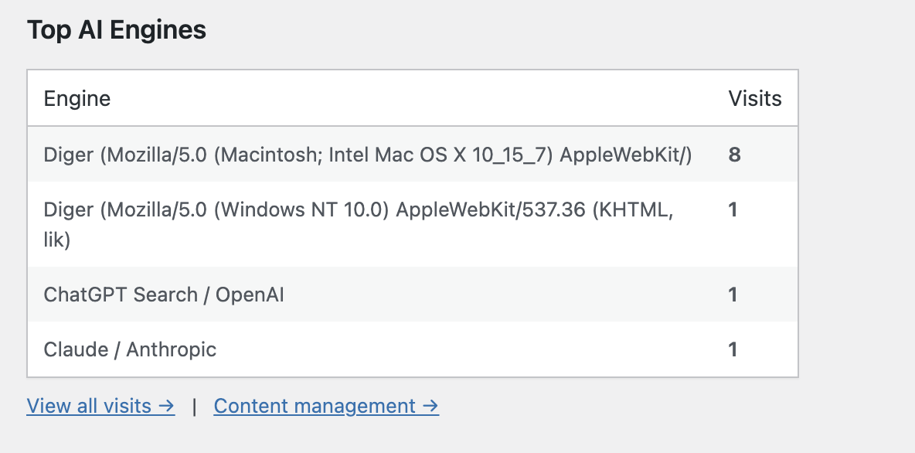Click the visit count for Diger Windows entry
Viewport: 915px width, 453px height.
(x=733, y=209)
